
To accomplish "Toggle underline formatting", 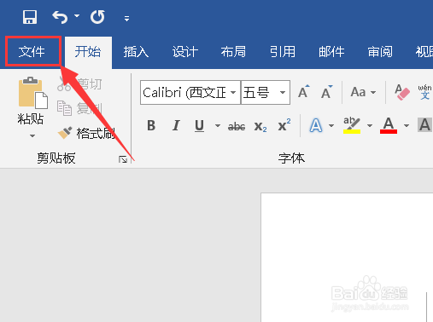I will [x=199, y=125].
